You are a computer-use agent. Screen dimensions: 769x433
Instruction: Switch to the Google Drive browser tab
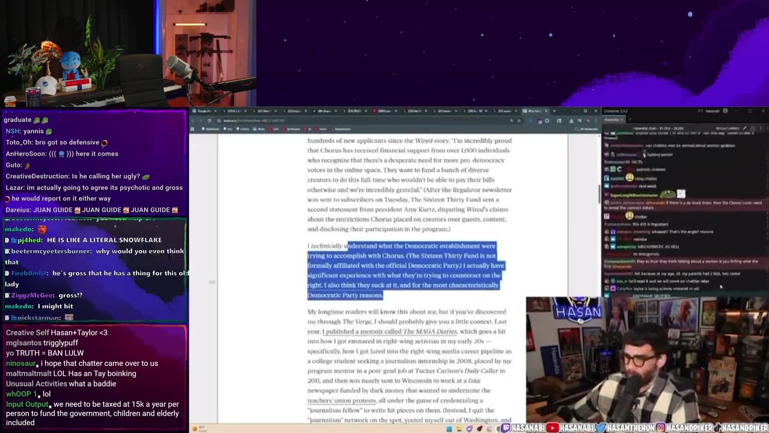[204, 111]
